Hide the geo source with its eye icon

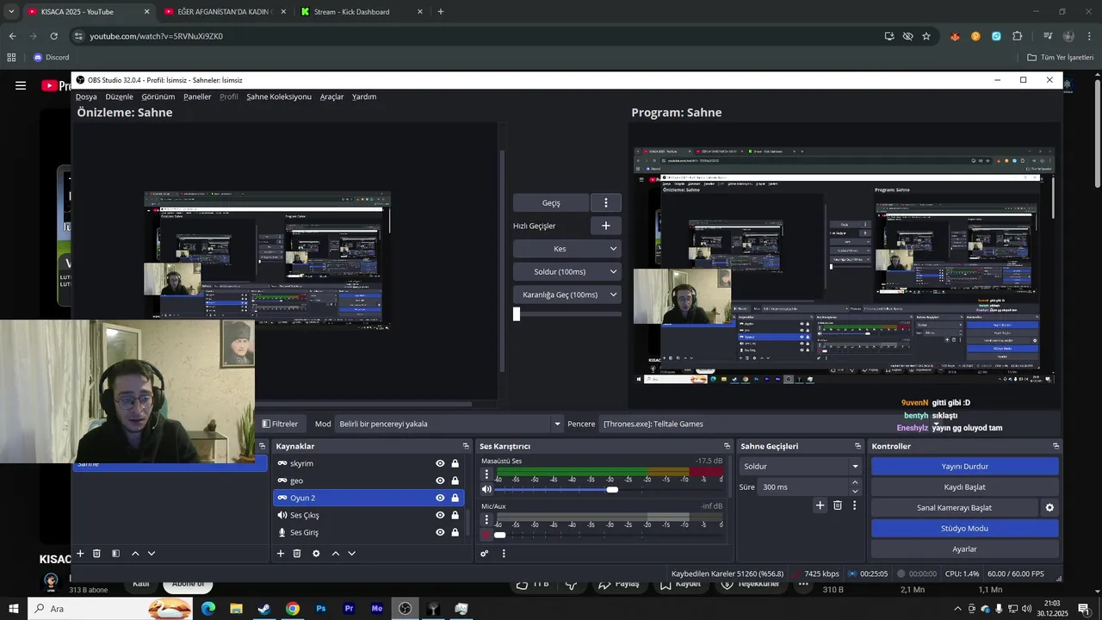(440, 480)
